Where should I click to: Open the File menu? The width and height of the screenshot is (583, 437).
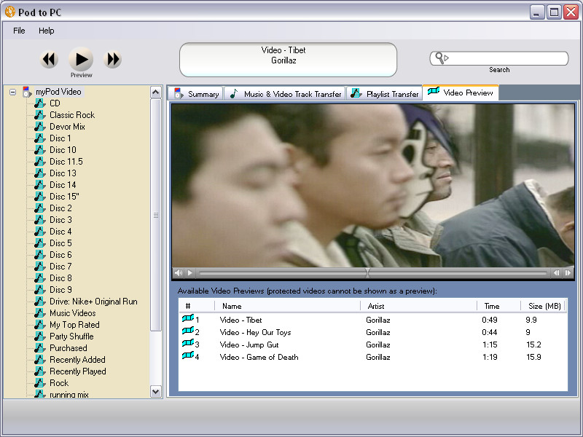(x=19, y=31)
